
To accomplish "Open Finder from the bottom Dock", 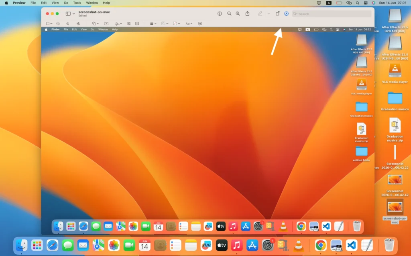I will [22, 245].
